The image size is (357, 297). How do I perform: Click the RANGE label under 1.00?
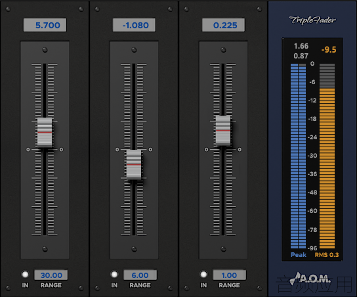point(230,285)
